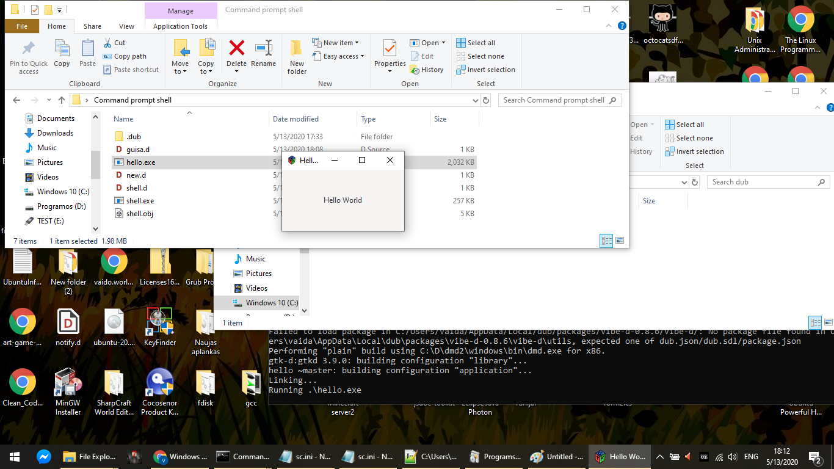This screenshot has height=469, width=834.
Task: Select the guisa.d file
Action: [294, 150]
